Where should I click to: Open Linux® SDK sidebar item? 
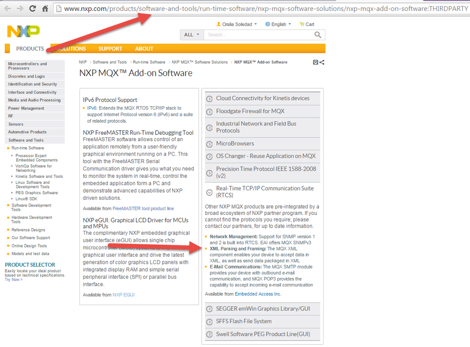point(26,199)
